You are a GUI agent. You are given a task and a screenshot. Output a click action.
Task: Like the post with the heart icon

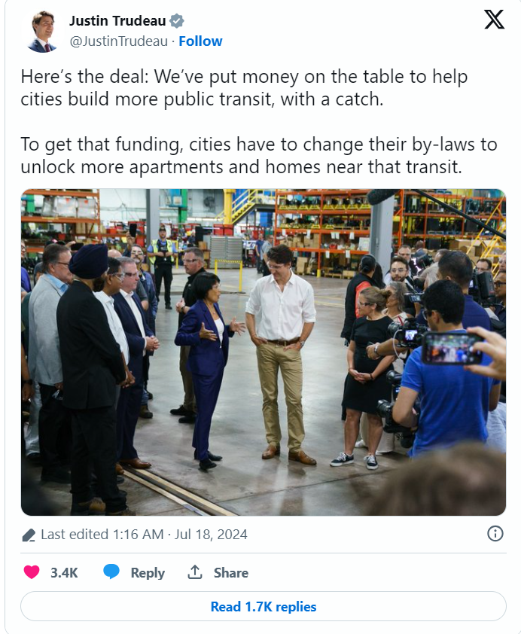click(32, 572)
